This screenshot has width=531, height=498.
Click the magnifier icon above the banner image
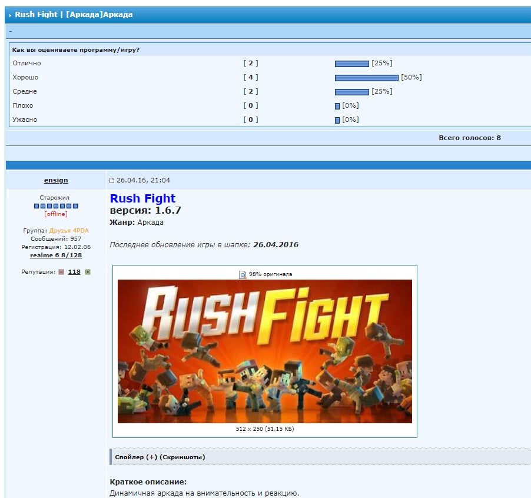point(243,274)
